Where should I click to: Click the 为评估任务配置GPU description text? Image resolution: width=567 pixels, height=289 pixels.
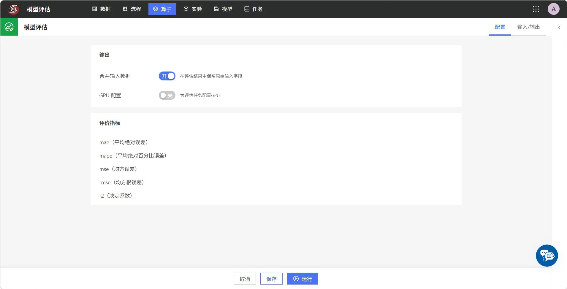coord(200,95)
